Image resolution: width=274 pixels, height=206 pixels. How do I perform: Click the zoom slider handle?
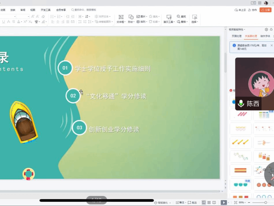266,203
